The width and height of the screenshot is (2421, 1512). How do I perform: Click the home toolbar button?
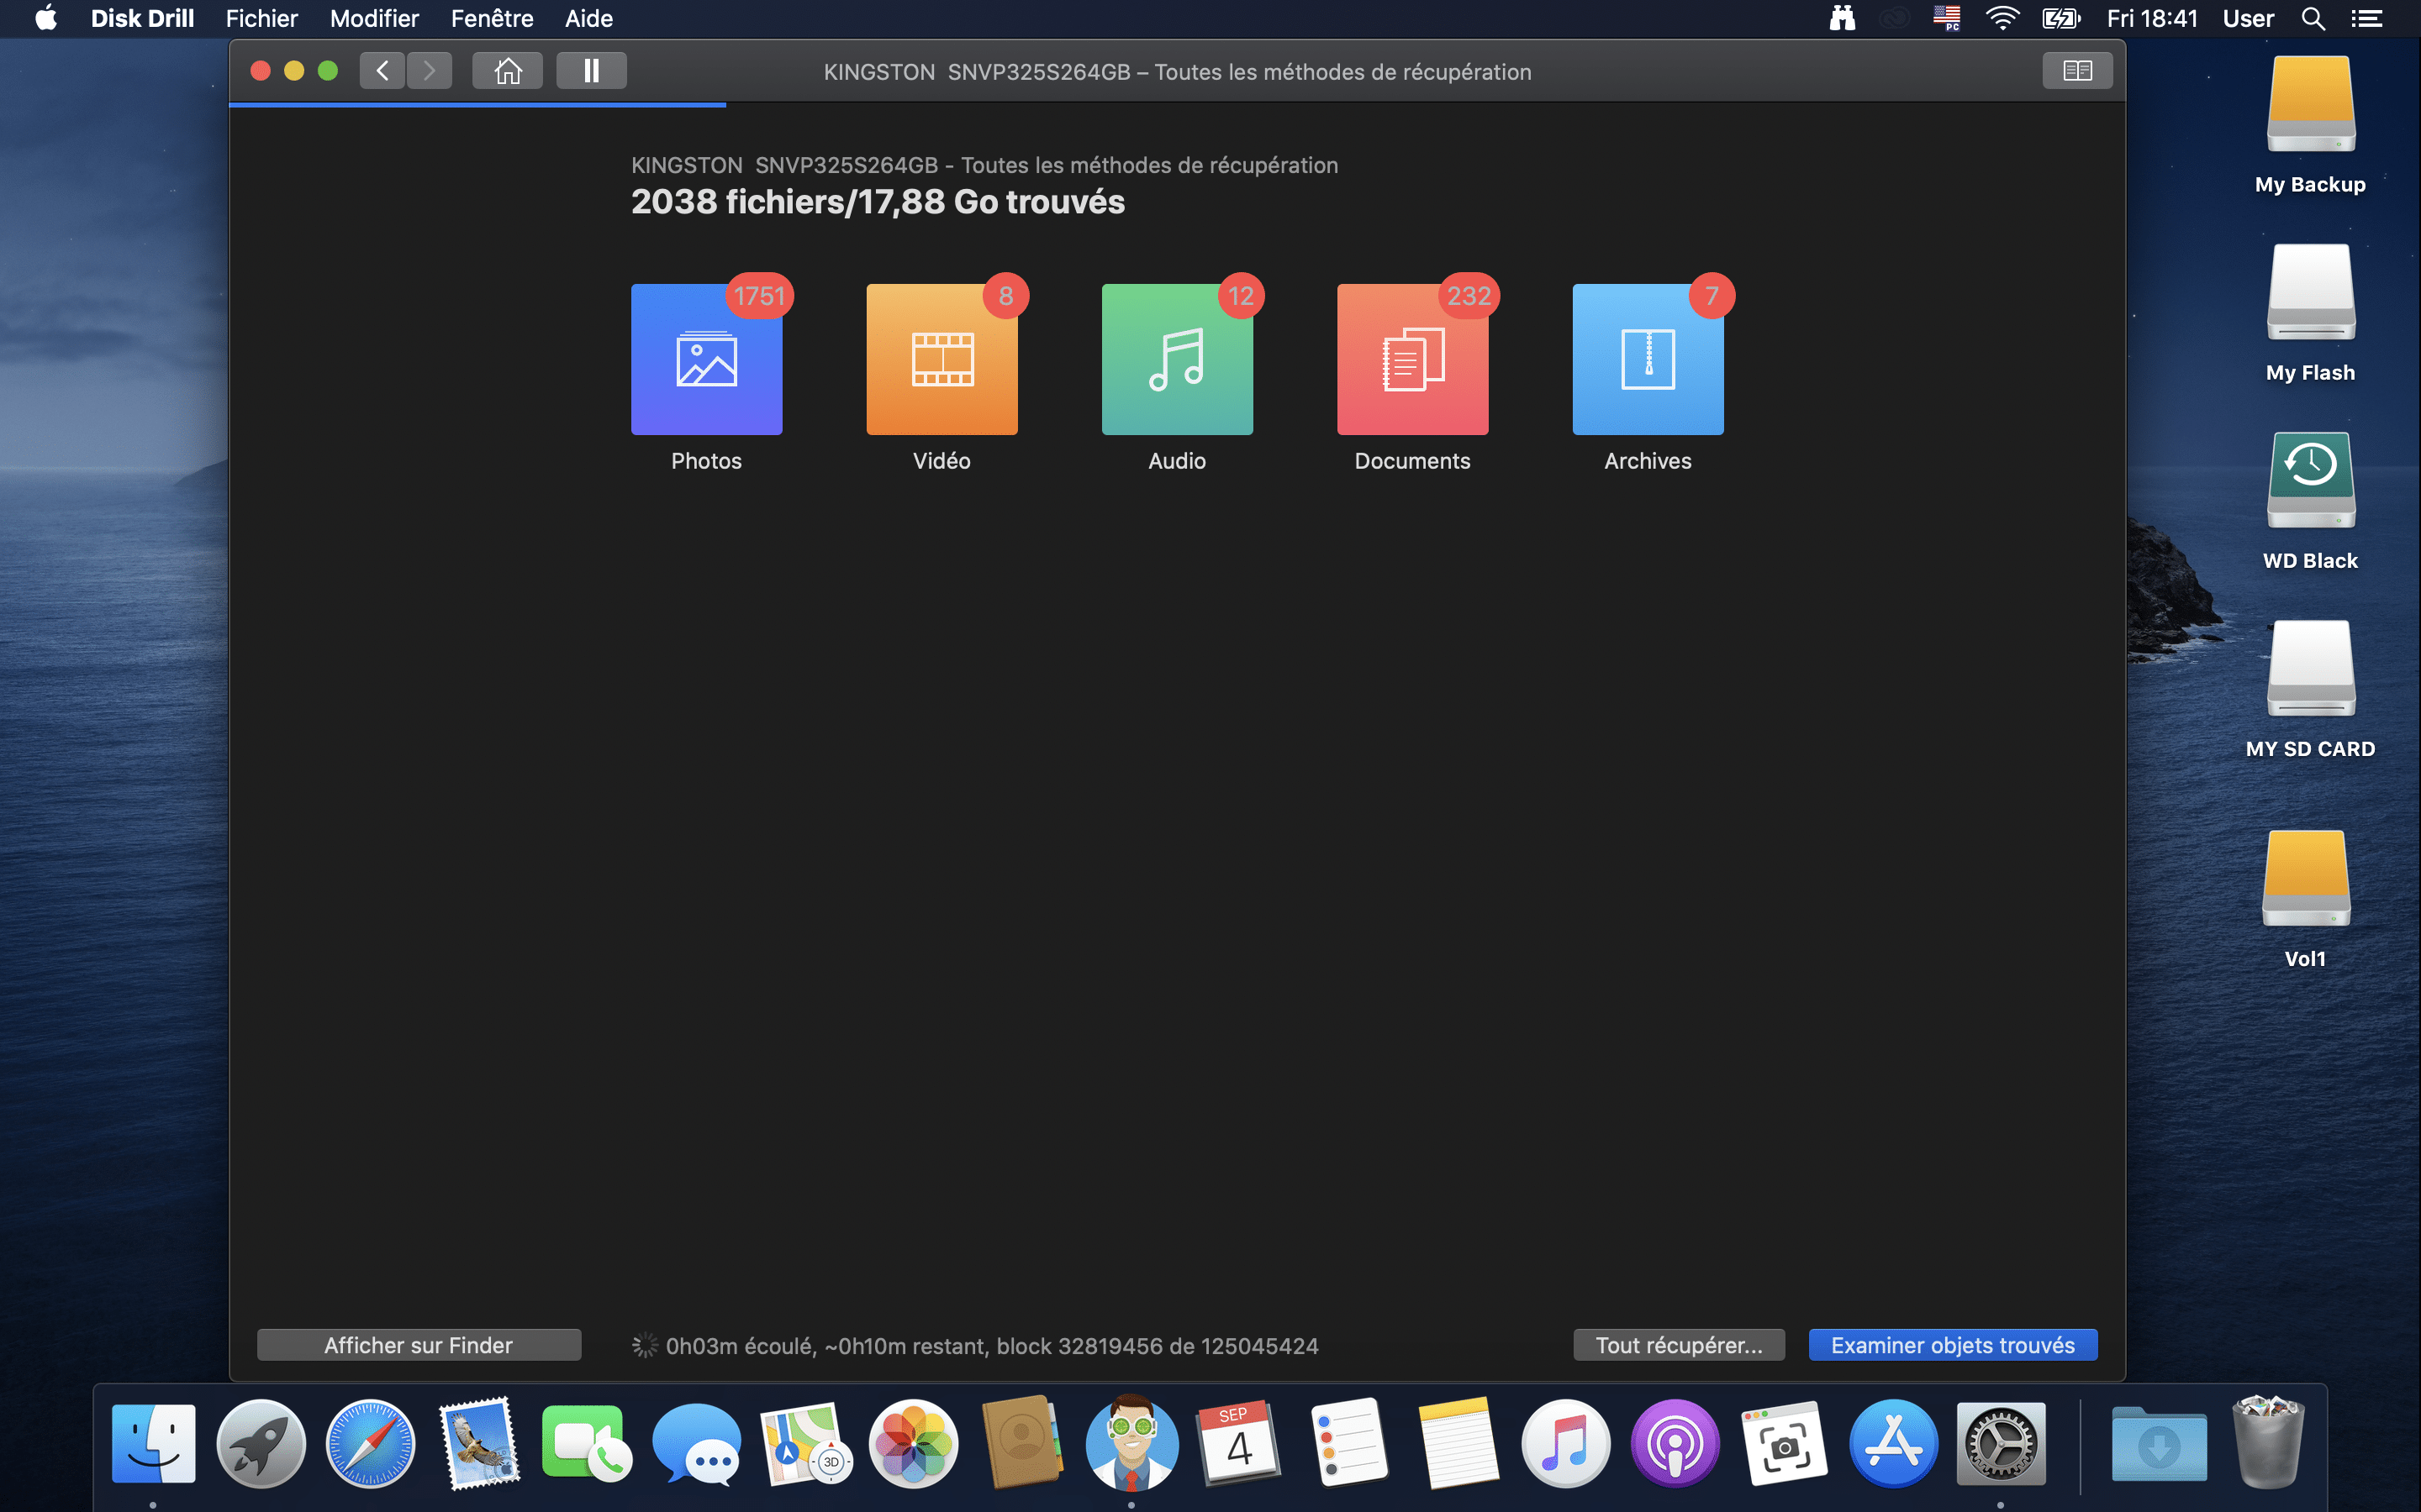click(x=507, y=71)
